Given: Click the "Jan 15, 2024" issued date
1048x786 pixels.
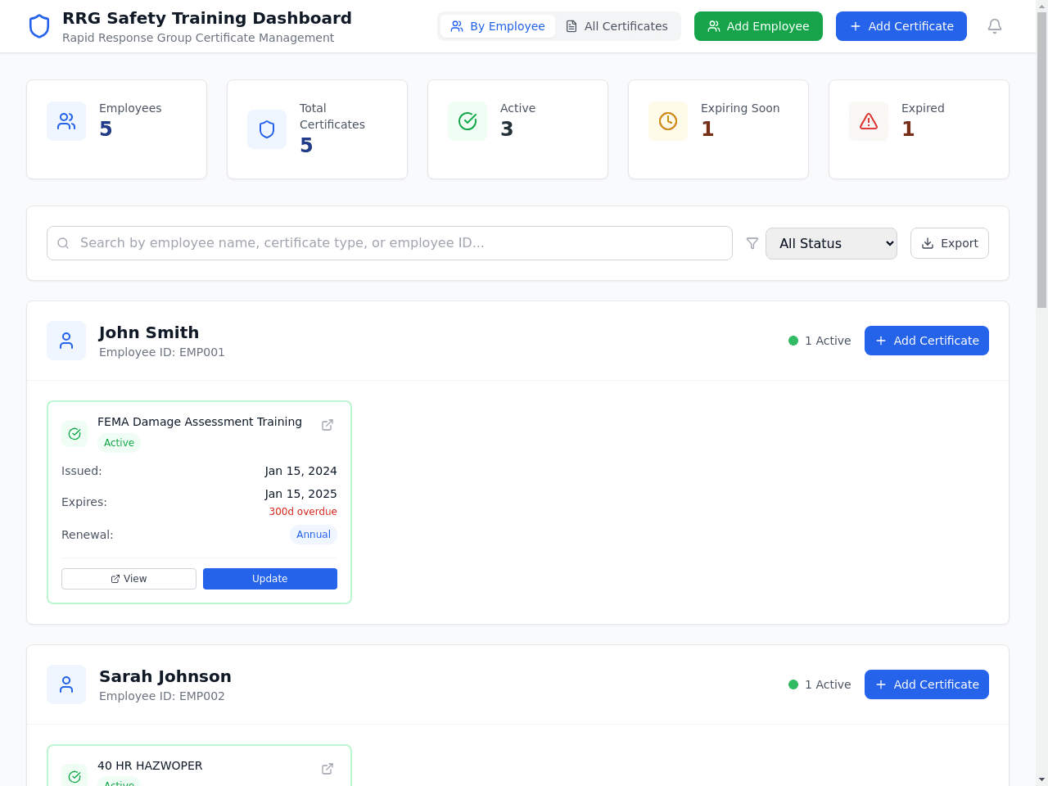Looking at the screenshot, I should click(300, 471).
